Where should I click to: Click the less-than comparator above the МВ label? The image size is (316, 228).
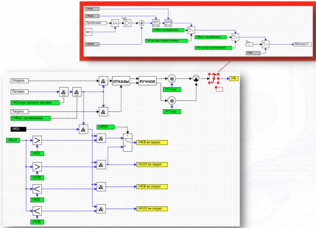37,211
